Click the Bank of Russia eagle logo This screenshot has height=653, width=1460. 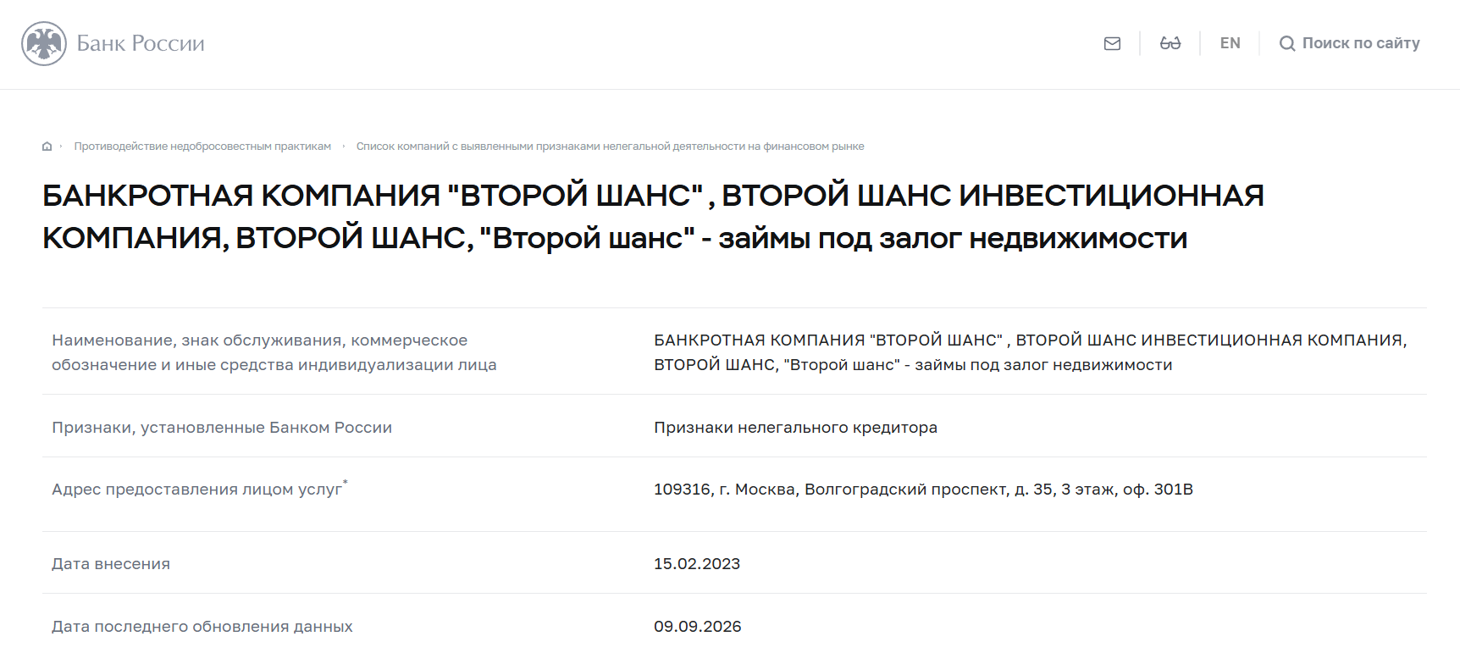pos(44,43)
